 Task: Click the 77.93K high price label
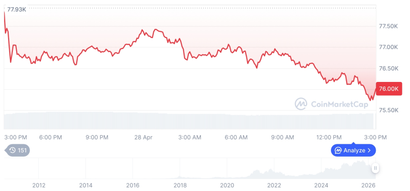click(17, 9)
